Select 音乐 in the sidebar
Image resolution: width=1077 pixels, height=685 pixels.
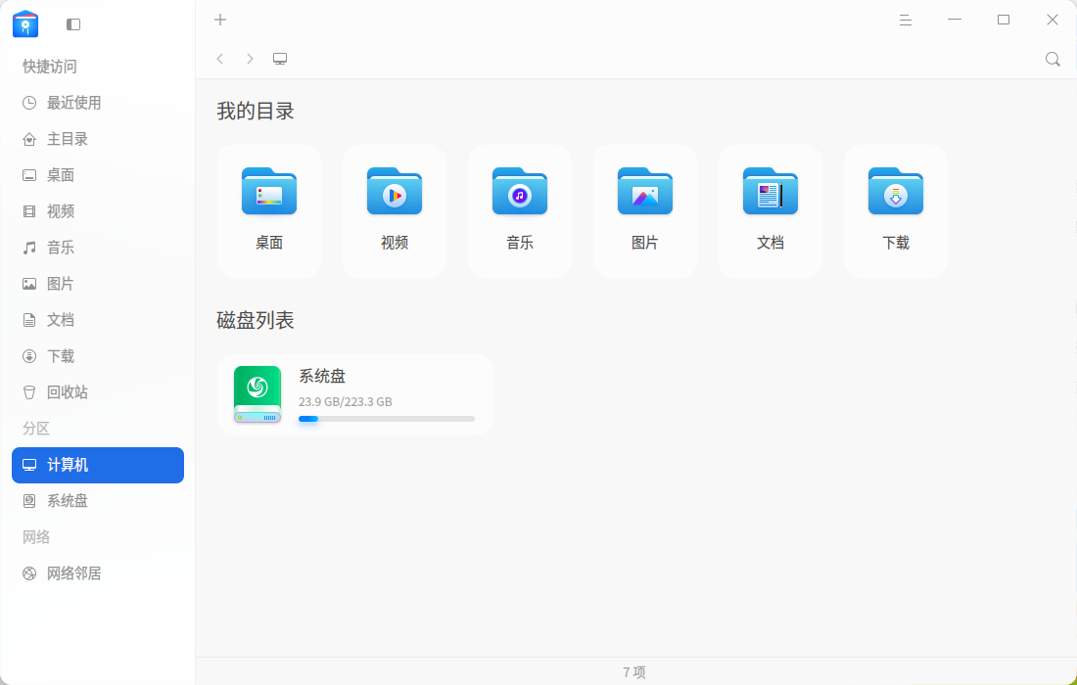(x=98, y=248)
